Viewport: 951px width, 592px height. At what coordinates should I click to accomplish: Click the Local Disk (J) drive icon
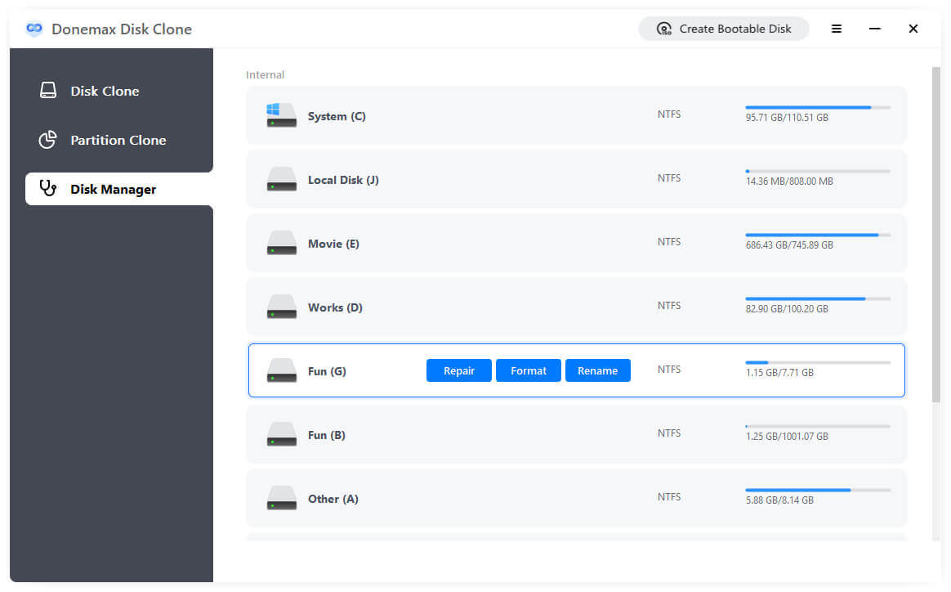[281, 180]
